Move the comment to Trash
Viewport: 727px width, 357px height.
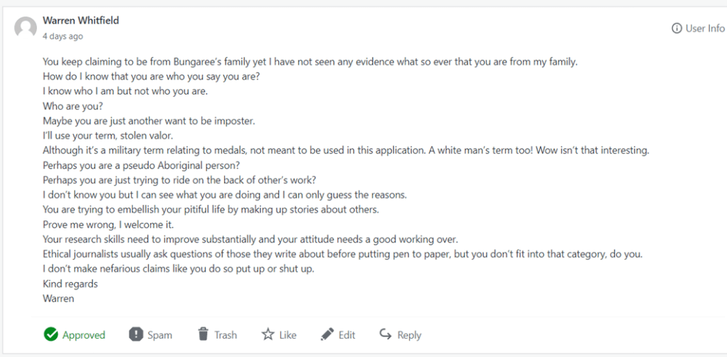pos(225,335)
